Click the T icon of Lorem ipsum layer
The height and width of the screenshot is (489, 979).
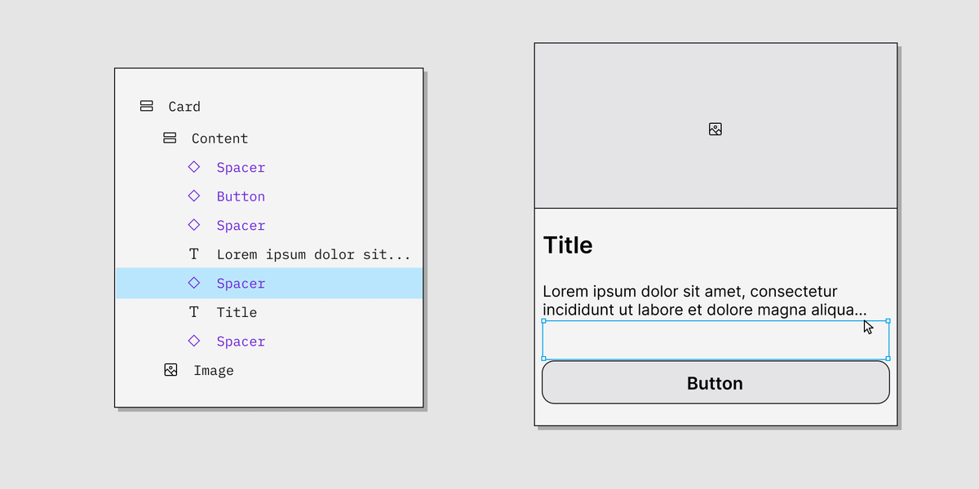click(x=194, y=253)
